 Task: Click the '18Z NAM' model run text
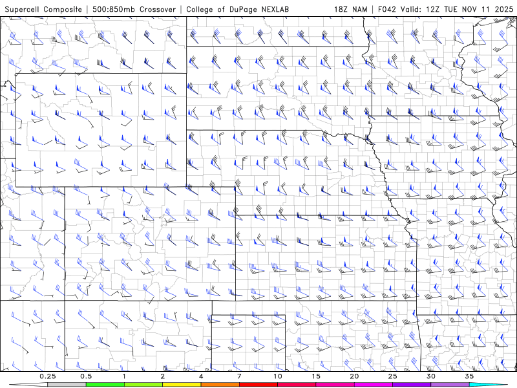(x=350, y=9)
